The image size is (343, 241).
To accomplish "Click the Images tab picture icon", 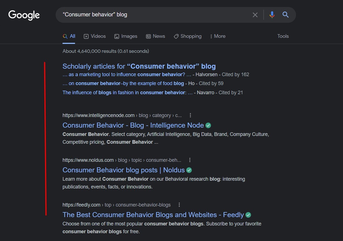I will [x=116, y=36].
